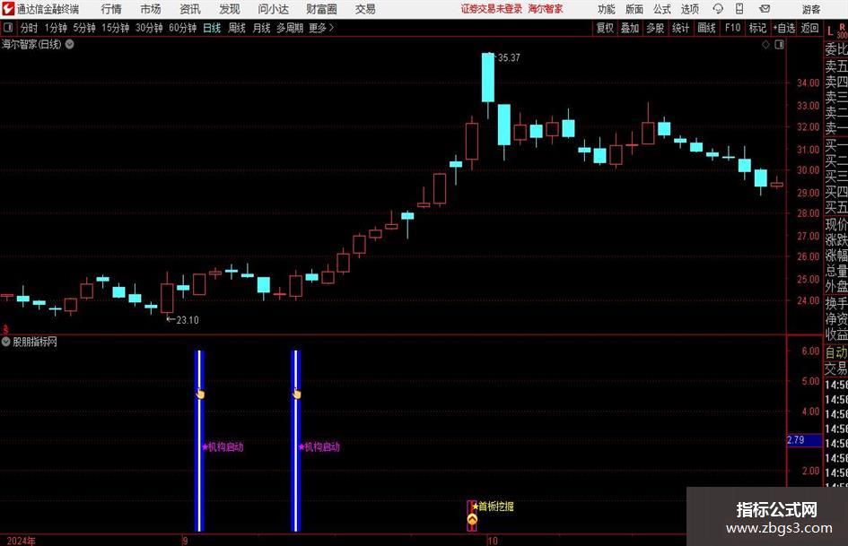
Task: Open the 选项 menu
Action: (x=689, y=9)
